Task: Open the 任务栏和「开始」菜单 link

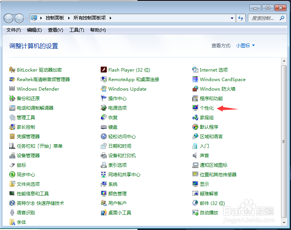Action: pos(40,146)
